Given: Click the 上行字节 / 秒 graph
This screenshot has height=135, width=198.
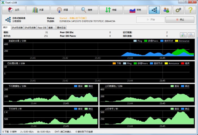Looking at the screenshot, I should pos(147,117).
